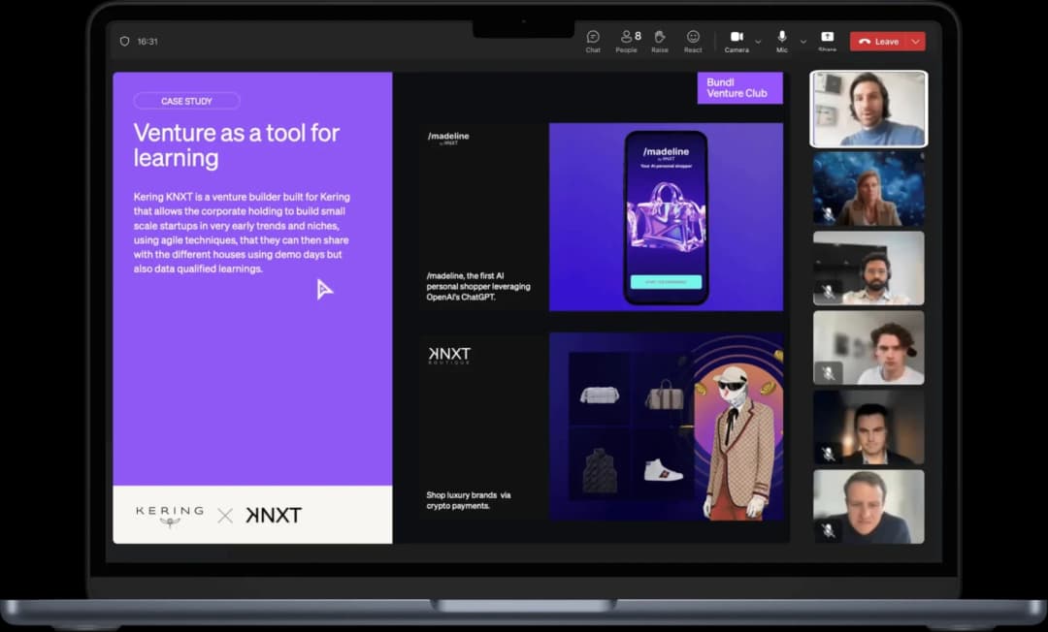Select the man in dark room tile
1048x632 pixels.
coord(868,427)
